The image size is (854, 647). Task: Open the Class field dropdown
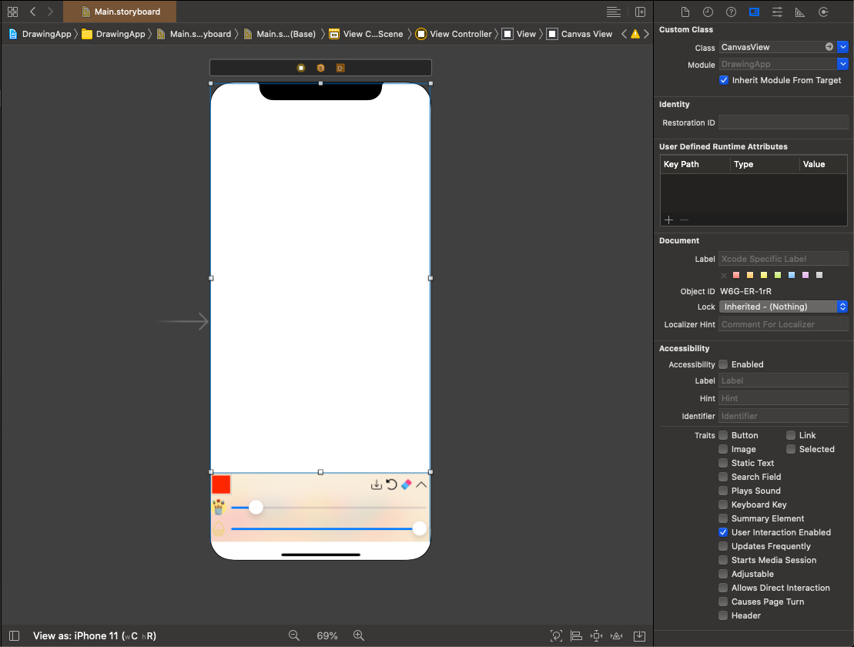(x=843, y=47)
